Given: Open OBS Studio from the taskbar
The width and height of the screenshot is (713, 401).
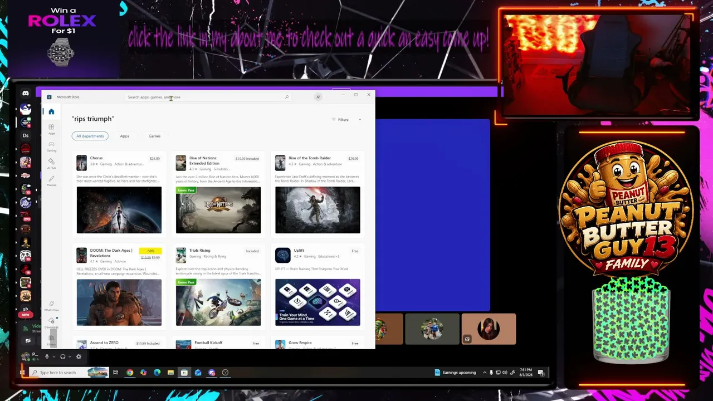Looking at the screenshot, I should 225,373.
